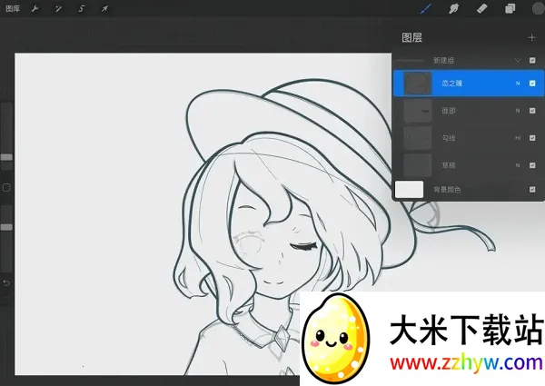Select the 勾线 layer name

click(449, 138)
